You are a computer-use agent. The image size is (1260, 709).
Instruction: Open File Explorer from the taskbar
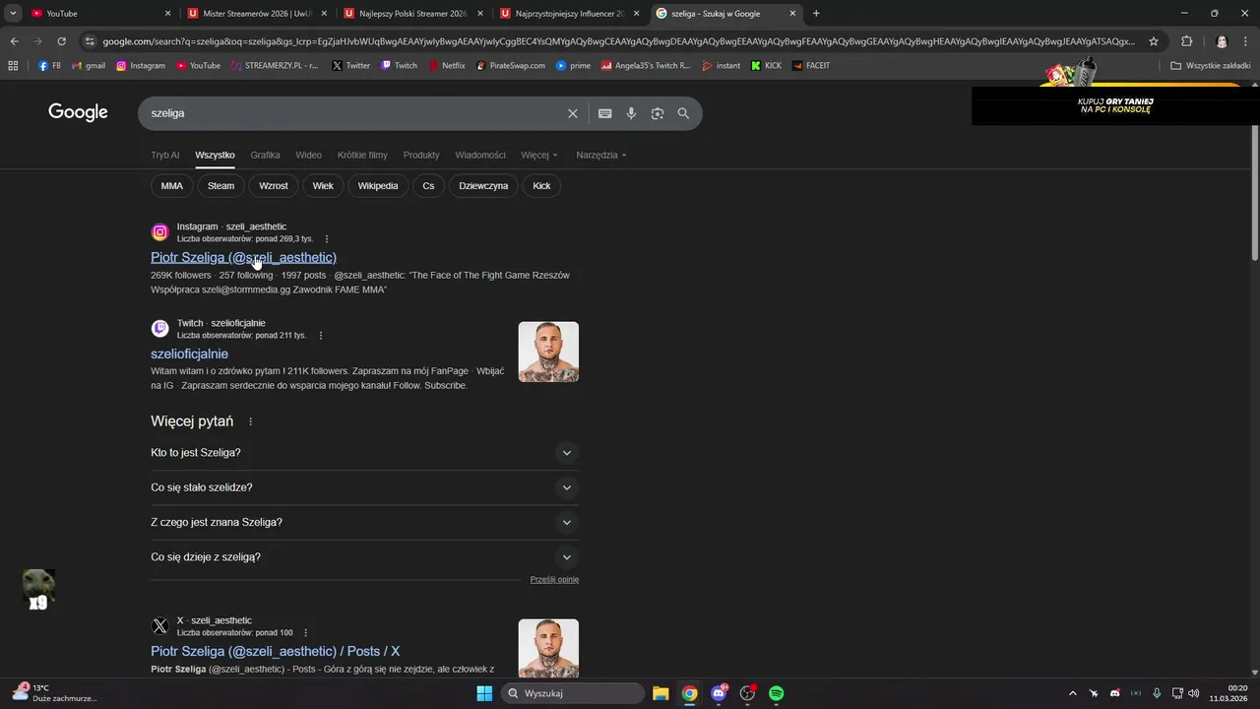pyautogui.click(x=661, y=693)
